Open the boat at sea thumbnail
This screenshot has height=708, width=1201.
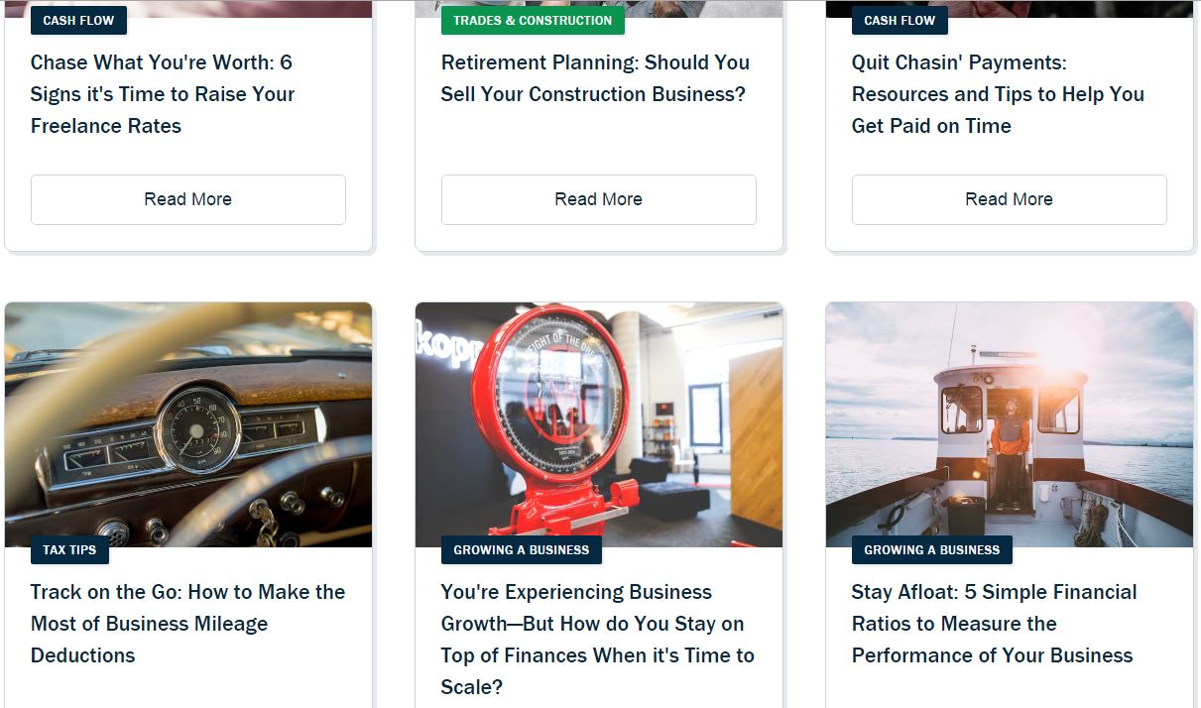coord(1010,424)
